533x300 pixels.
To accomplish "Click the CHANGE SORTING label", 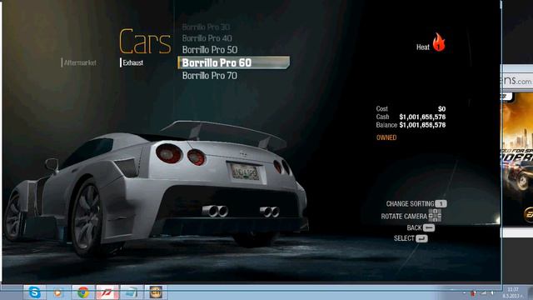I will coord(410,203).
